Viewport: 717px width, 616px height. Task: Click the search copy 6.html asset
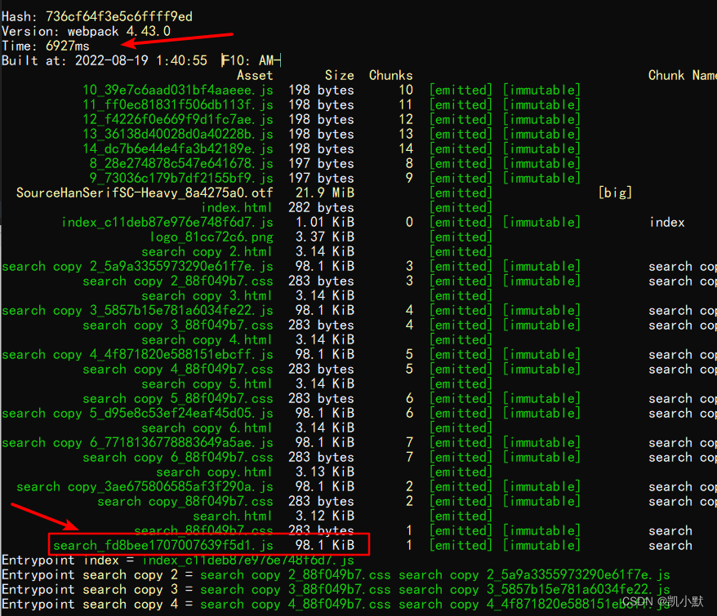tap(207, 428)
